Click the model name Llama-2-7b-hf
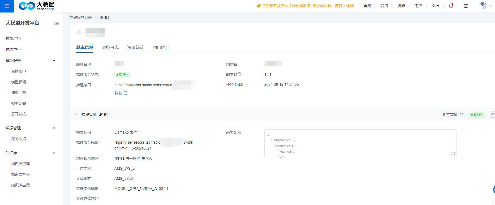 126,132
